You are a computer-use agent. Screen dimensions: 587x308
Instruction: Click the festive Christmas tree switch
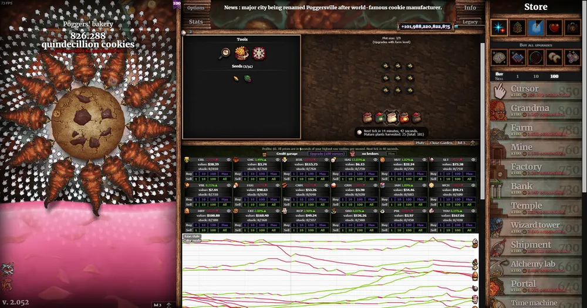click(518, 28)
